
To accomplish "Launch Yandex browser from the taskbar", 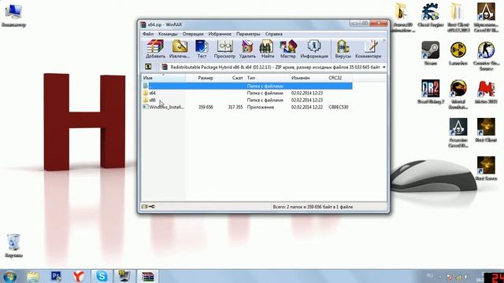I will coord(79,276).
